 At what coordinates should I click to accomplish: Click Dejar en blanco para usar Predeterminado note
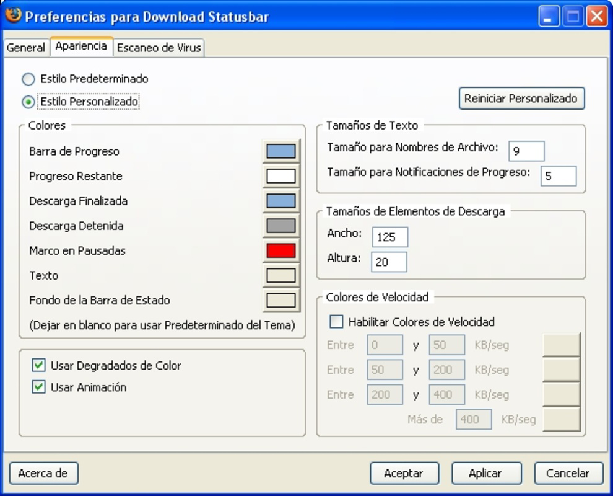click(162, 325)
